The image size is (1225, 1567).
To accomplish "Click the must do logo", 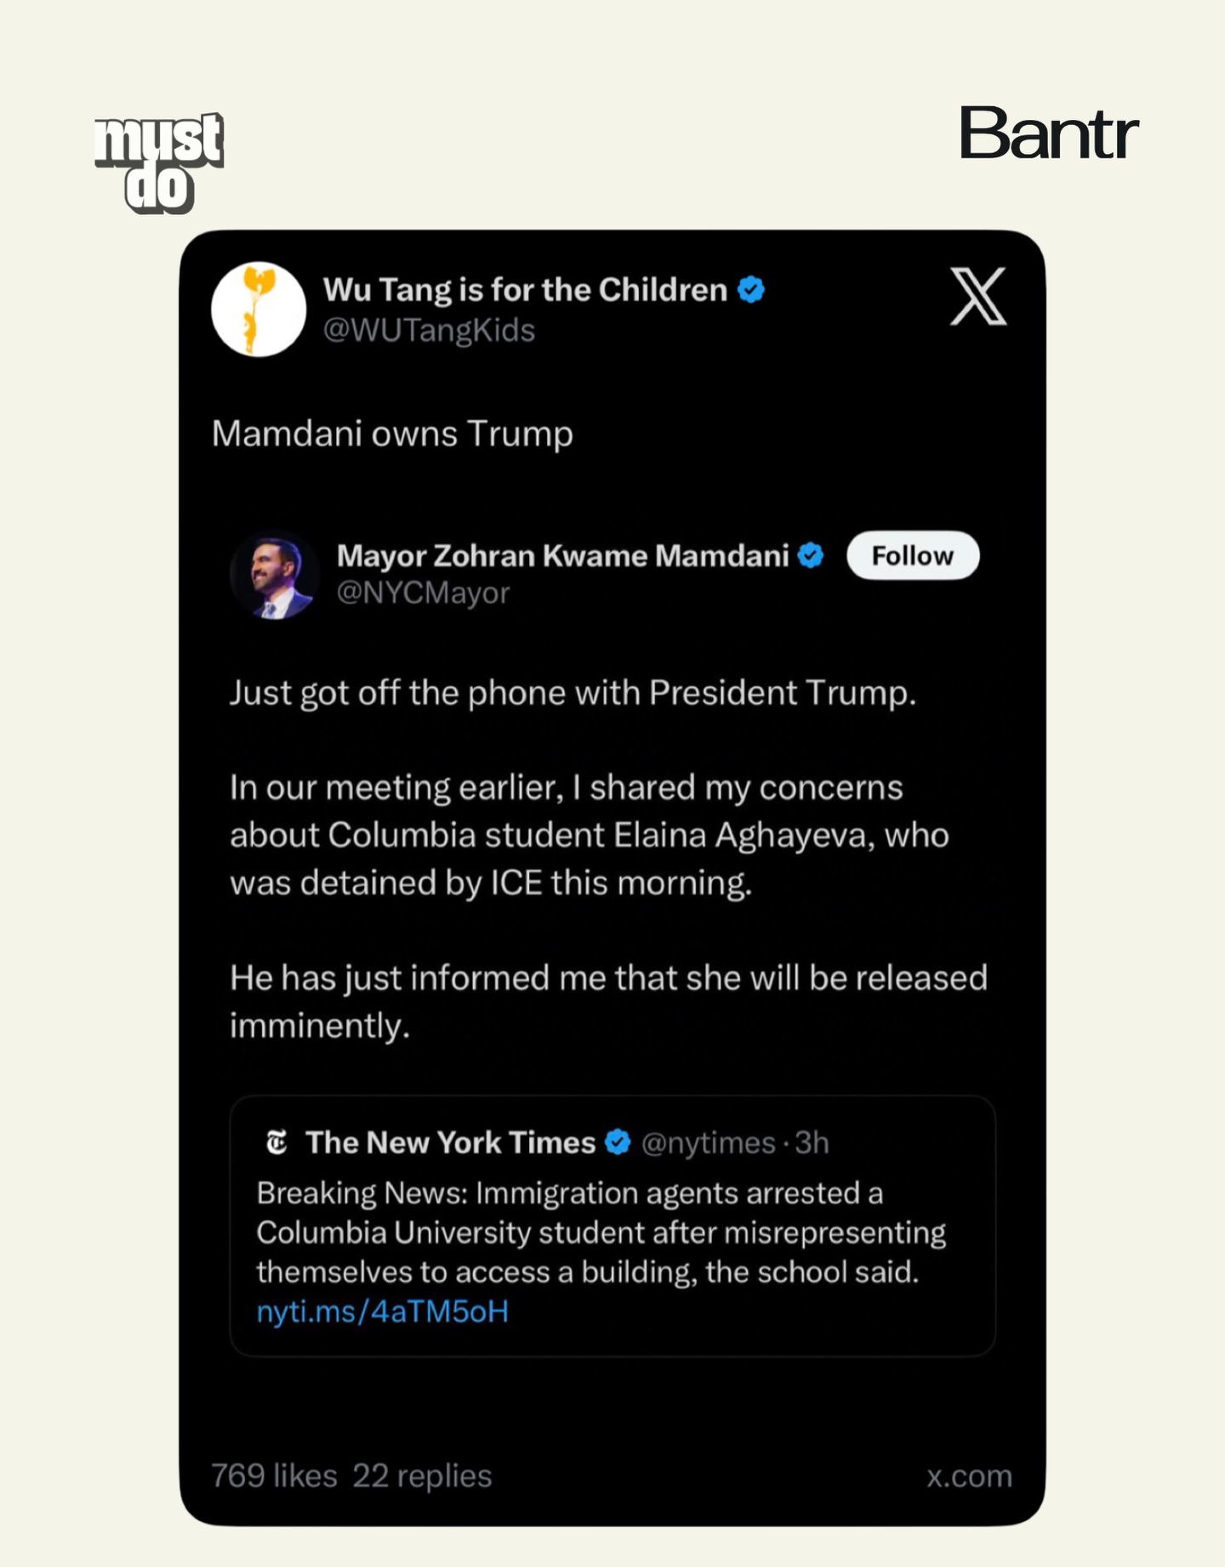I will click(x=159, y=162).
